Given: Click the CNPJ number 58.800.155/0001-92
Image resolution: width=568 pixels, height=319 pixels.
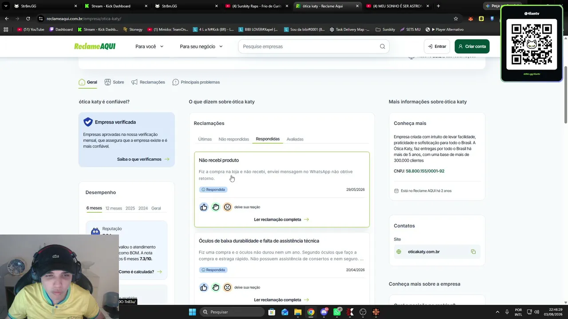Looking at the screenshot, I should pyautogui.click(x=425, y=171).
